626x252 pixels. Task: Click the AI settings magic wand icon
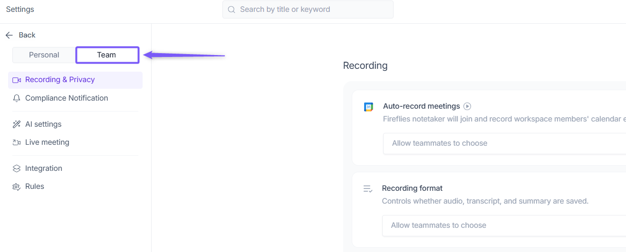[x=17, y=124]
